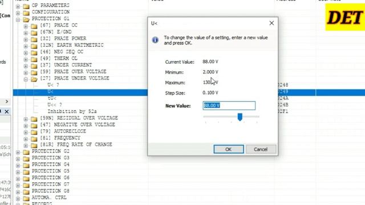This screenshot has height=205, width=365.
Task: Close the left side panel with X
Action: [x=7, y=112]
